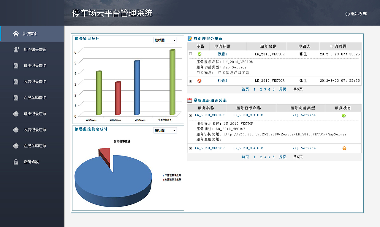Click the pie icon beside 在场车辆汇总

tap(16, 146)
